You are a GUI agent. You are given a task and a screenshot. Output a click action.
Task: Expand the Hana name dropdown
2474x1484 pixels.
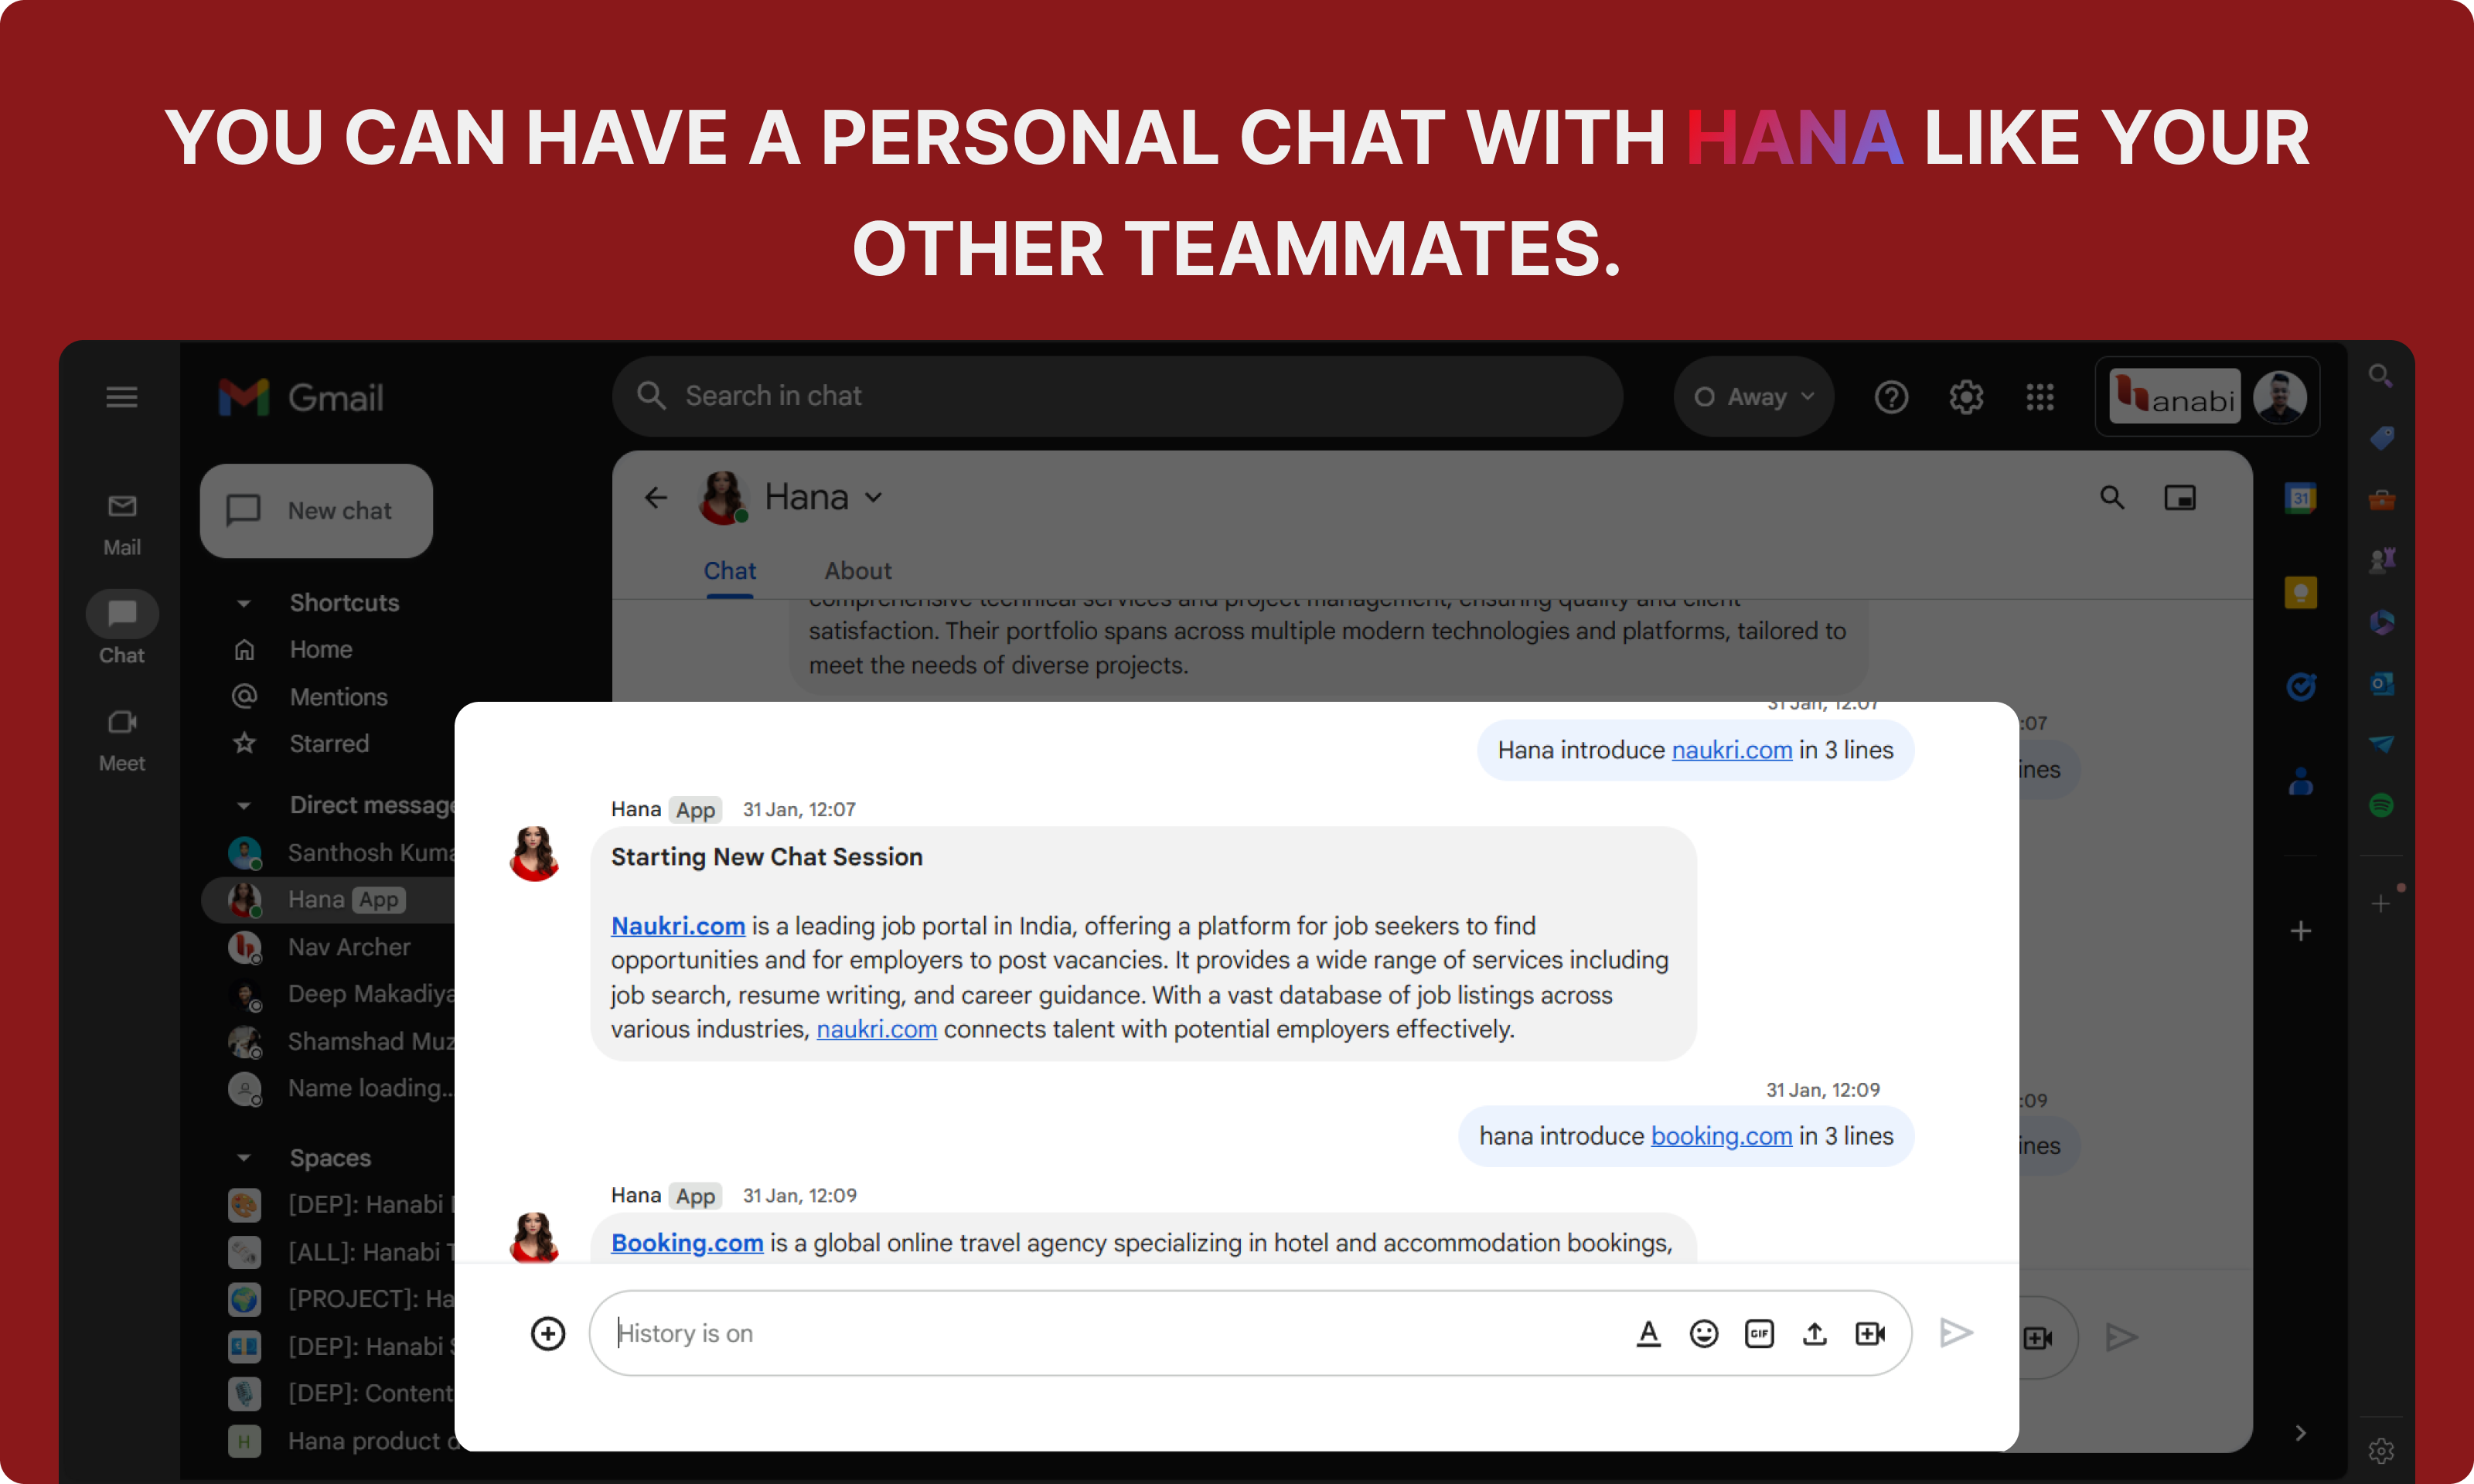click(873, 497)
